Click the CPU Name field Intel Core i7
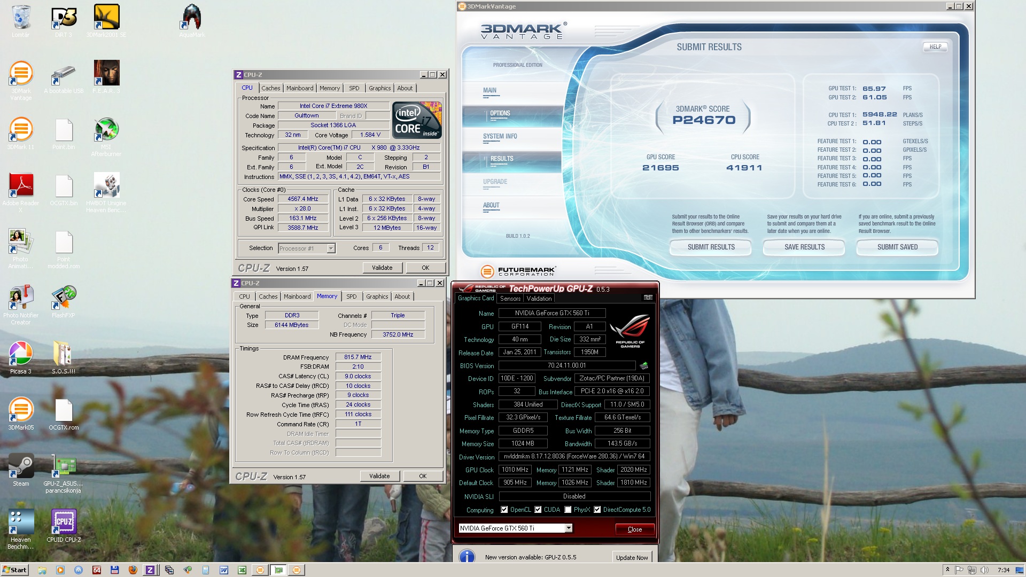This screenshot has width=1026, height=577. [333, 106]
